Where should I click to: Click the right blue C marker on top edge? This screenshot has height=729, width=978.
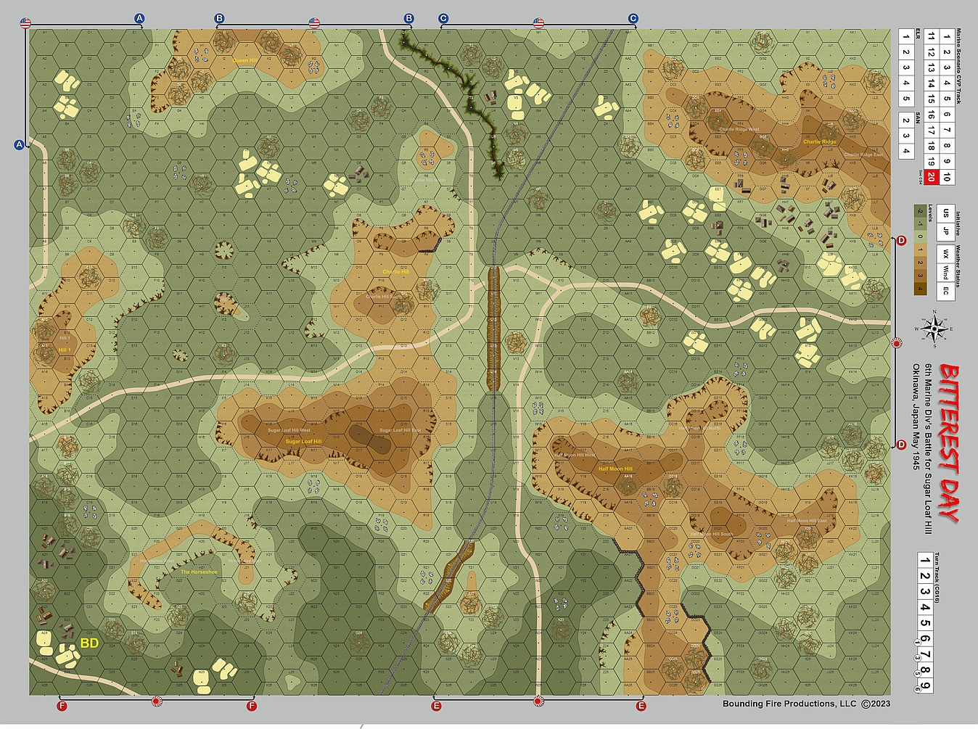tap(633, 18)
